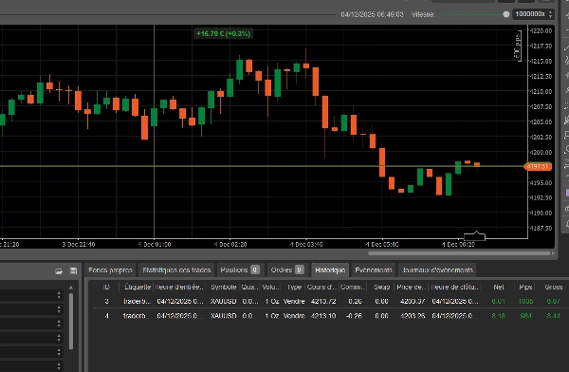Image resolution: width=569 pixels, height=372 pixels.
Task: Click the parameters panel vertical scrollbar thumb
Action: [71, 322]
